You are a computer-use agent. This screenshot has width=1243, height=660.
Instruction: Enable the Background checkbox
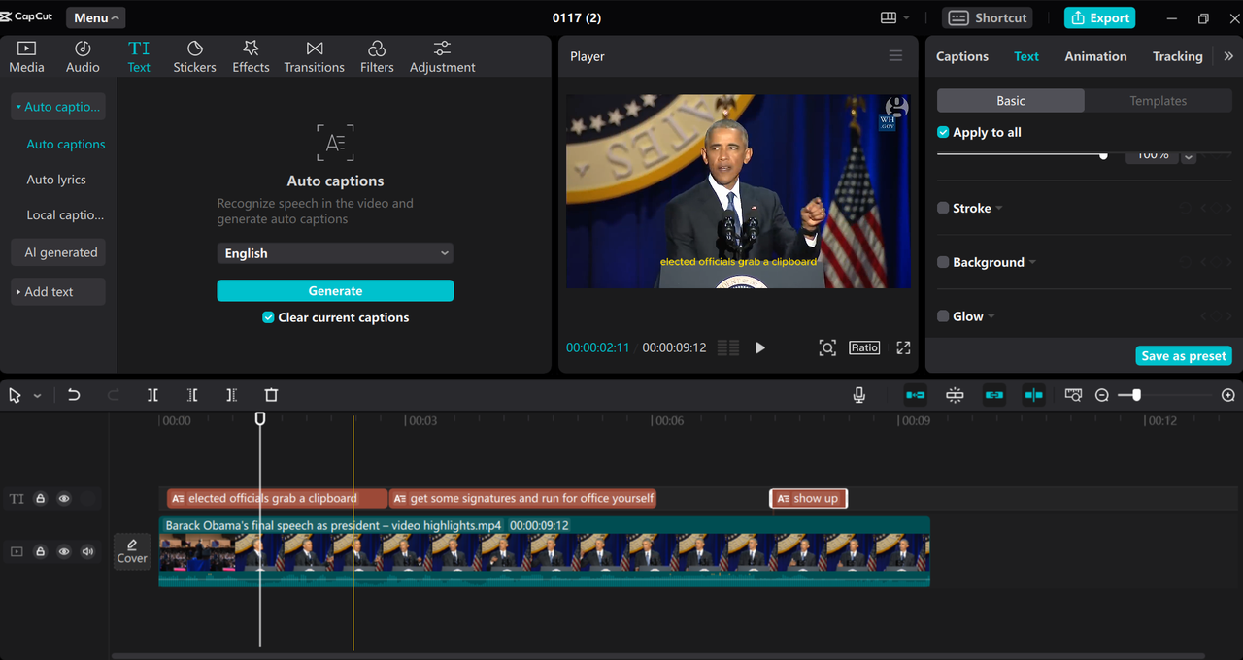[x=943, y=262]
